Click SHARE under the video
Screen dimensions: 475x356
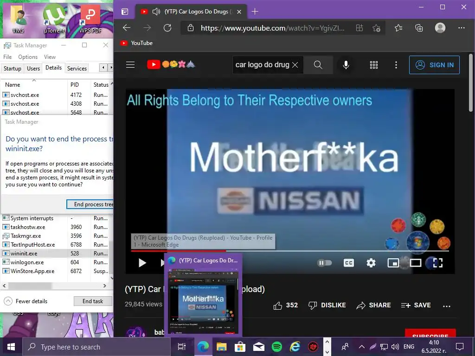pos(373,305)
